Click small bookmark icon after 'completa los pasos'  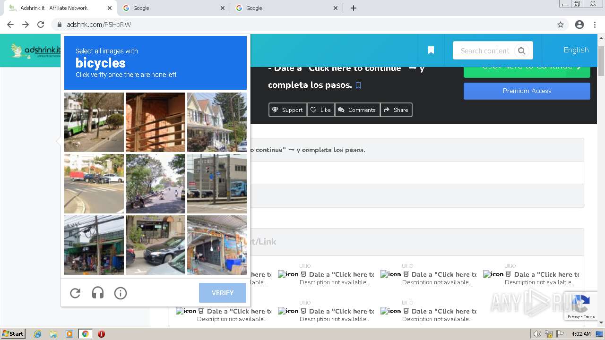tap(358, 85)
